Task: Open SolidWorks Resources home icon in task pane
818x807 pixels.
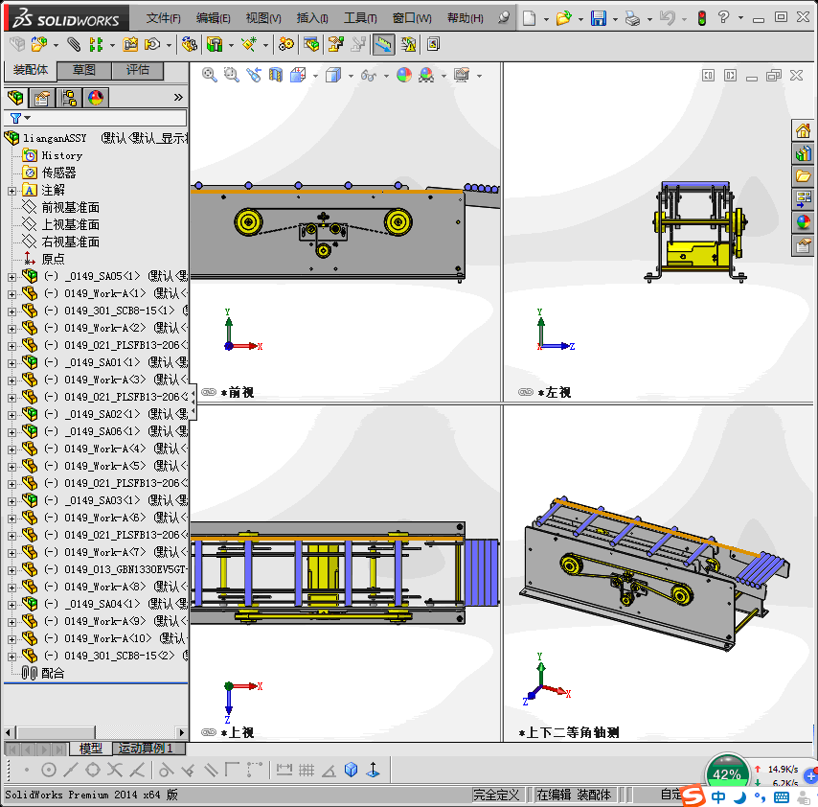Action: pos(803,131)
